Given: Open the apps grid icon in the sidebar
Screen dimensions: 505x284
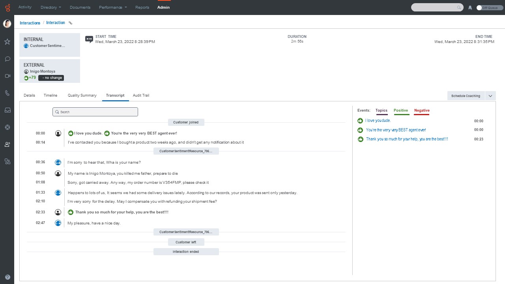Looking at the screenshot, I should 7,161.
